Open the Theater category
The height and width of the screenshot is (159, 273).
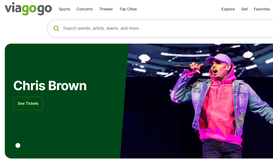pos(106,9)
